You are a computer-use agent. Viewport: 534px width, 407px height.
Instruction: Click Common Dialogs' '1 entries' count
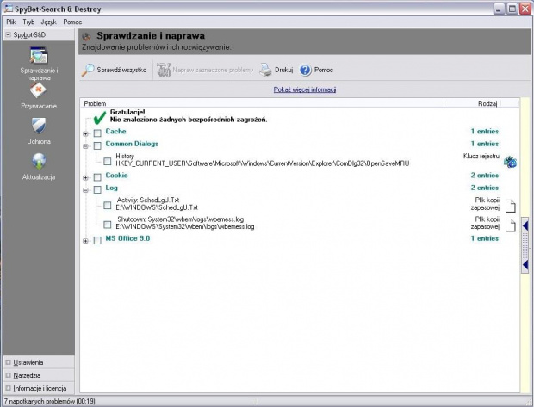pos(485,144)
